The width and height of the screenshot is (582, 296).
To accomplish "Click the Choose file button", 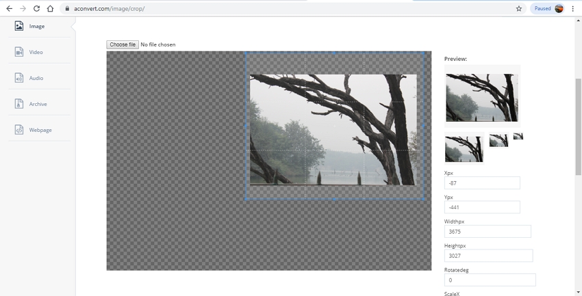I will (123, 44).
